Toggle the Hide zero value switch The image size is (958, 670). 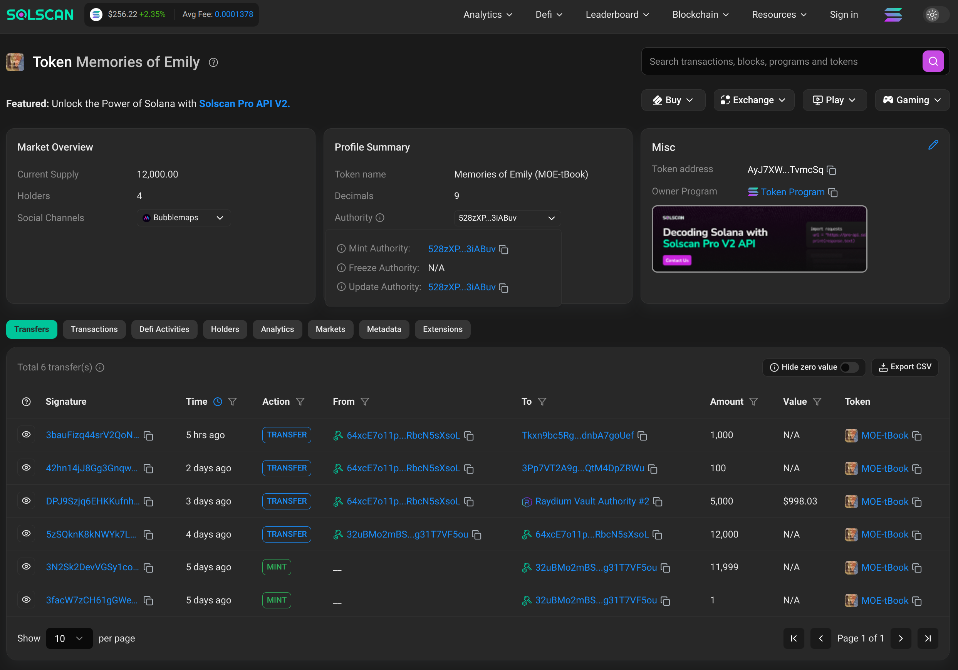click(849, 367)
